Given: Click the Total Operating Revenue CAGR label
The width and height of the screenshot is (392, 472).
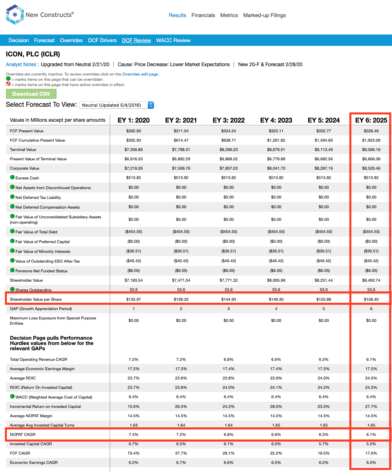Looking at the screenshot, I should click(x=39, y=360).
